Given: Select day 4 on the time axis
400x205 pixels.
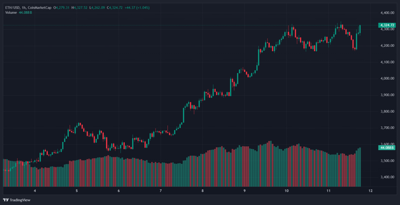Looking at the screenshot, I should [35, 191].
